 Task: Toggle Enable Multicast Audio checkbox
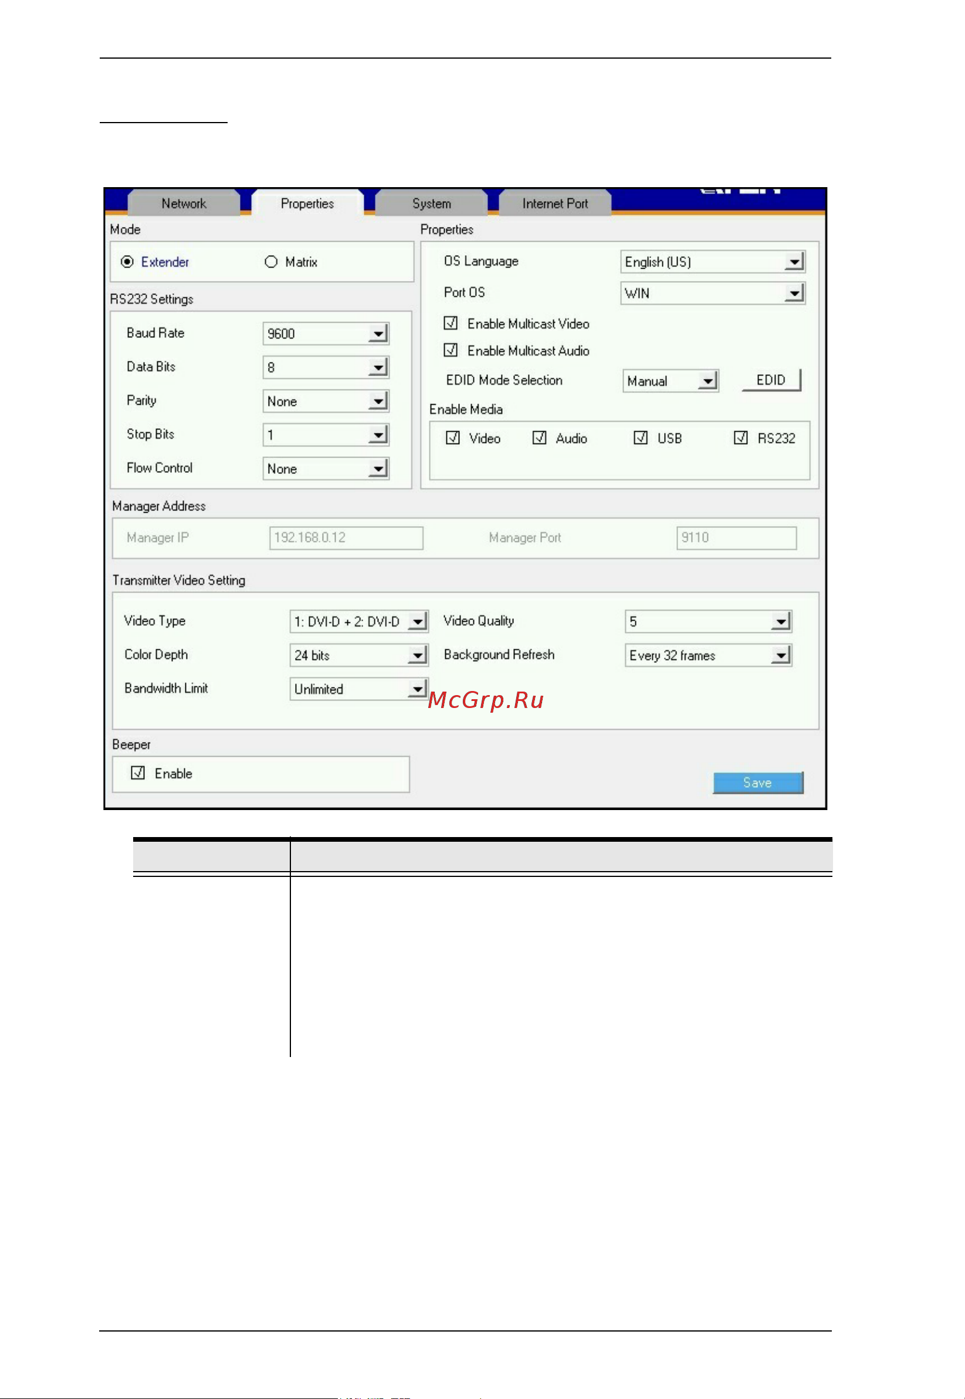tap(451, 350)
